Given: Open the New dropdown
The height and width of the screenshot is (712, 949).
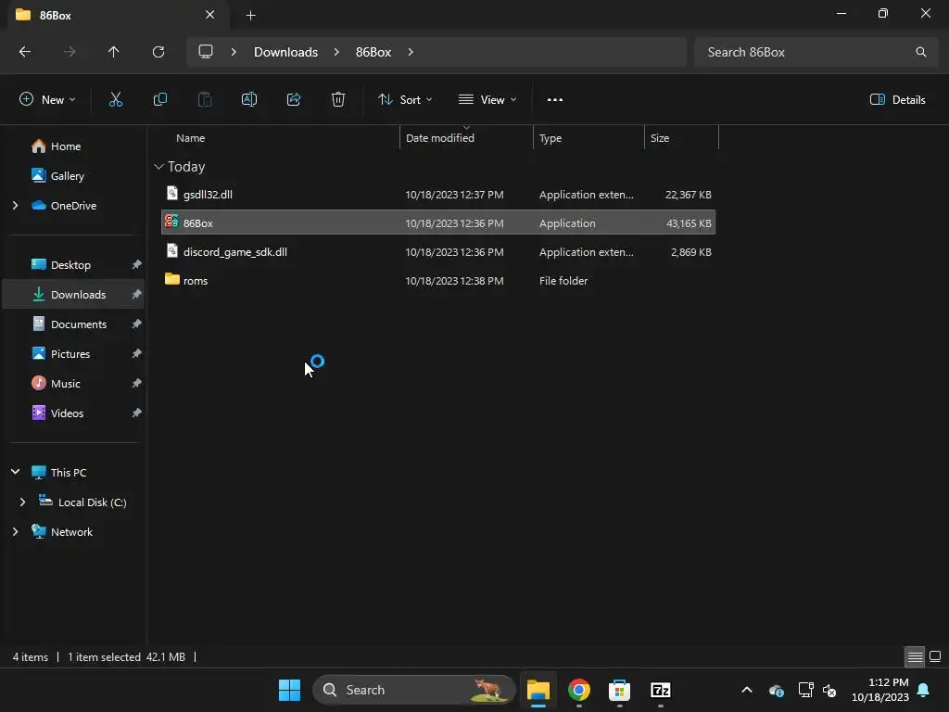Looking at the screenshot, I should [x=47, y=100].
